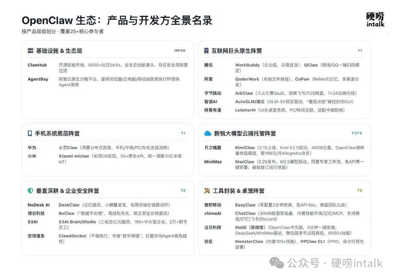Click the AutoGLM/澳龙 product name
Image resolution: width=395 pixels, height=279 pixels.
click(x=250, y=102)
